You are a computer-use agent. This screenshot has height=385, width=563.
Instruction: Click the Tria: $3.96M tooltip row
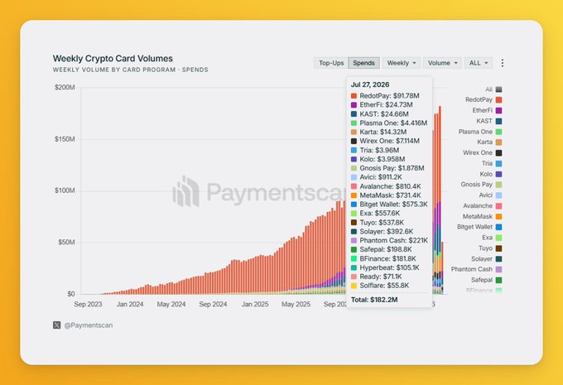point(375,150)
